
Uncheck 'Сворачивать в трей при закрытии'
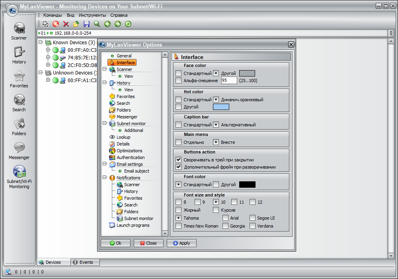click(x=178, y=160)
